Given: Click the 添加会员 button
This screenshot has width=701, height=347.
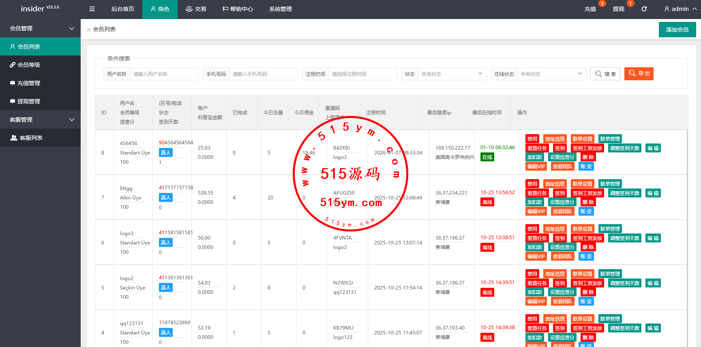Looking at the screenshot, I should 677,30.
